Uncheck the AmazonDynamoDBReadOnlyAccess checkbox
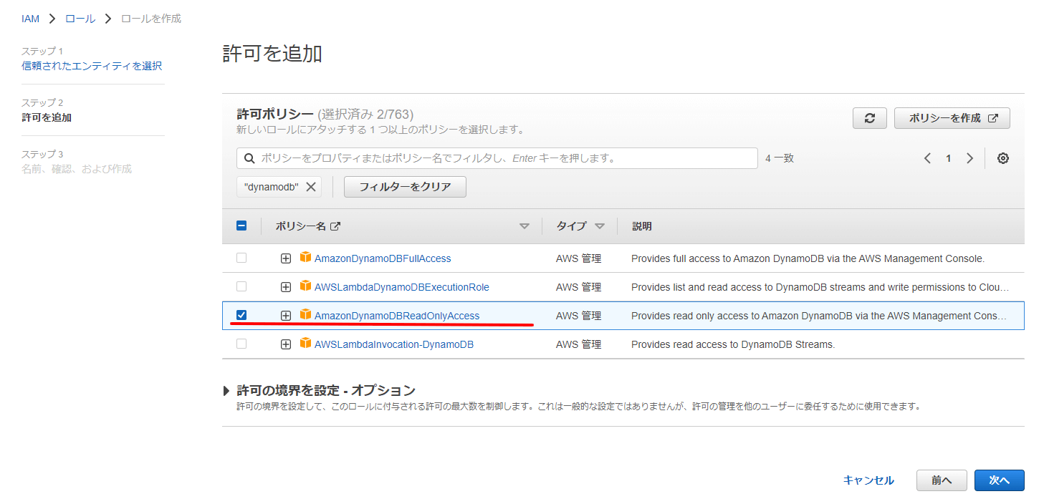 [241, 315]
